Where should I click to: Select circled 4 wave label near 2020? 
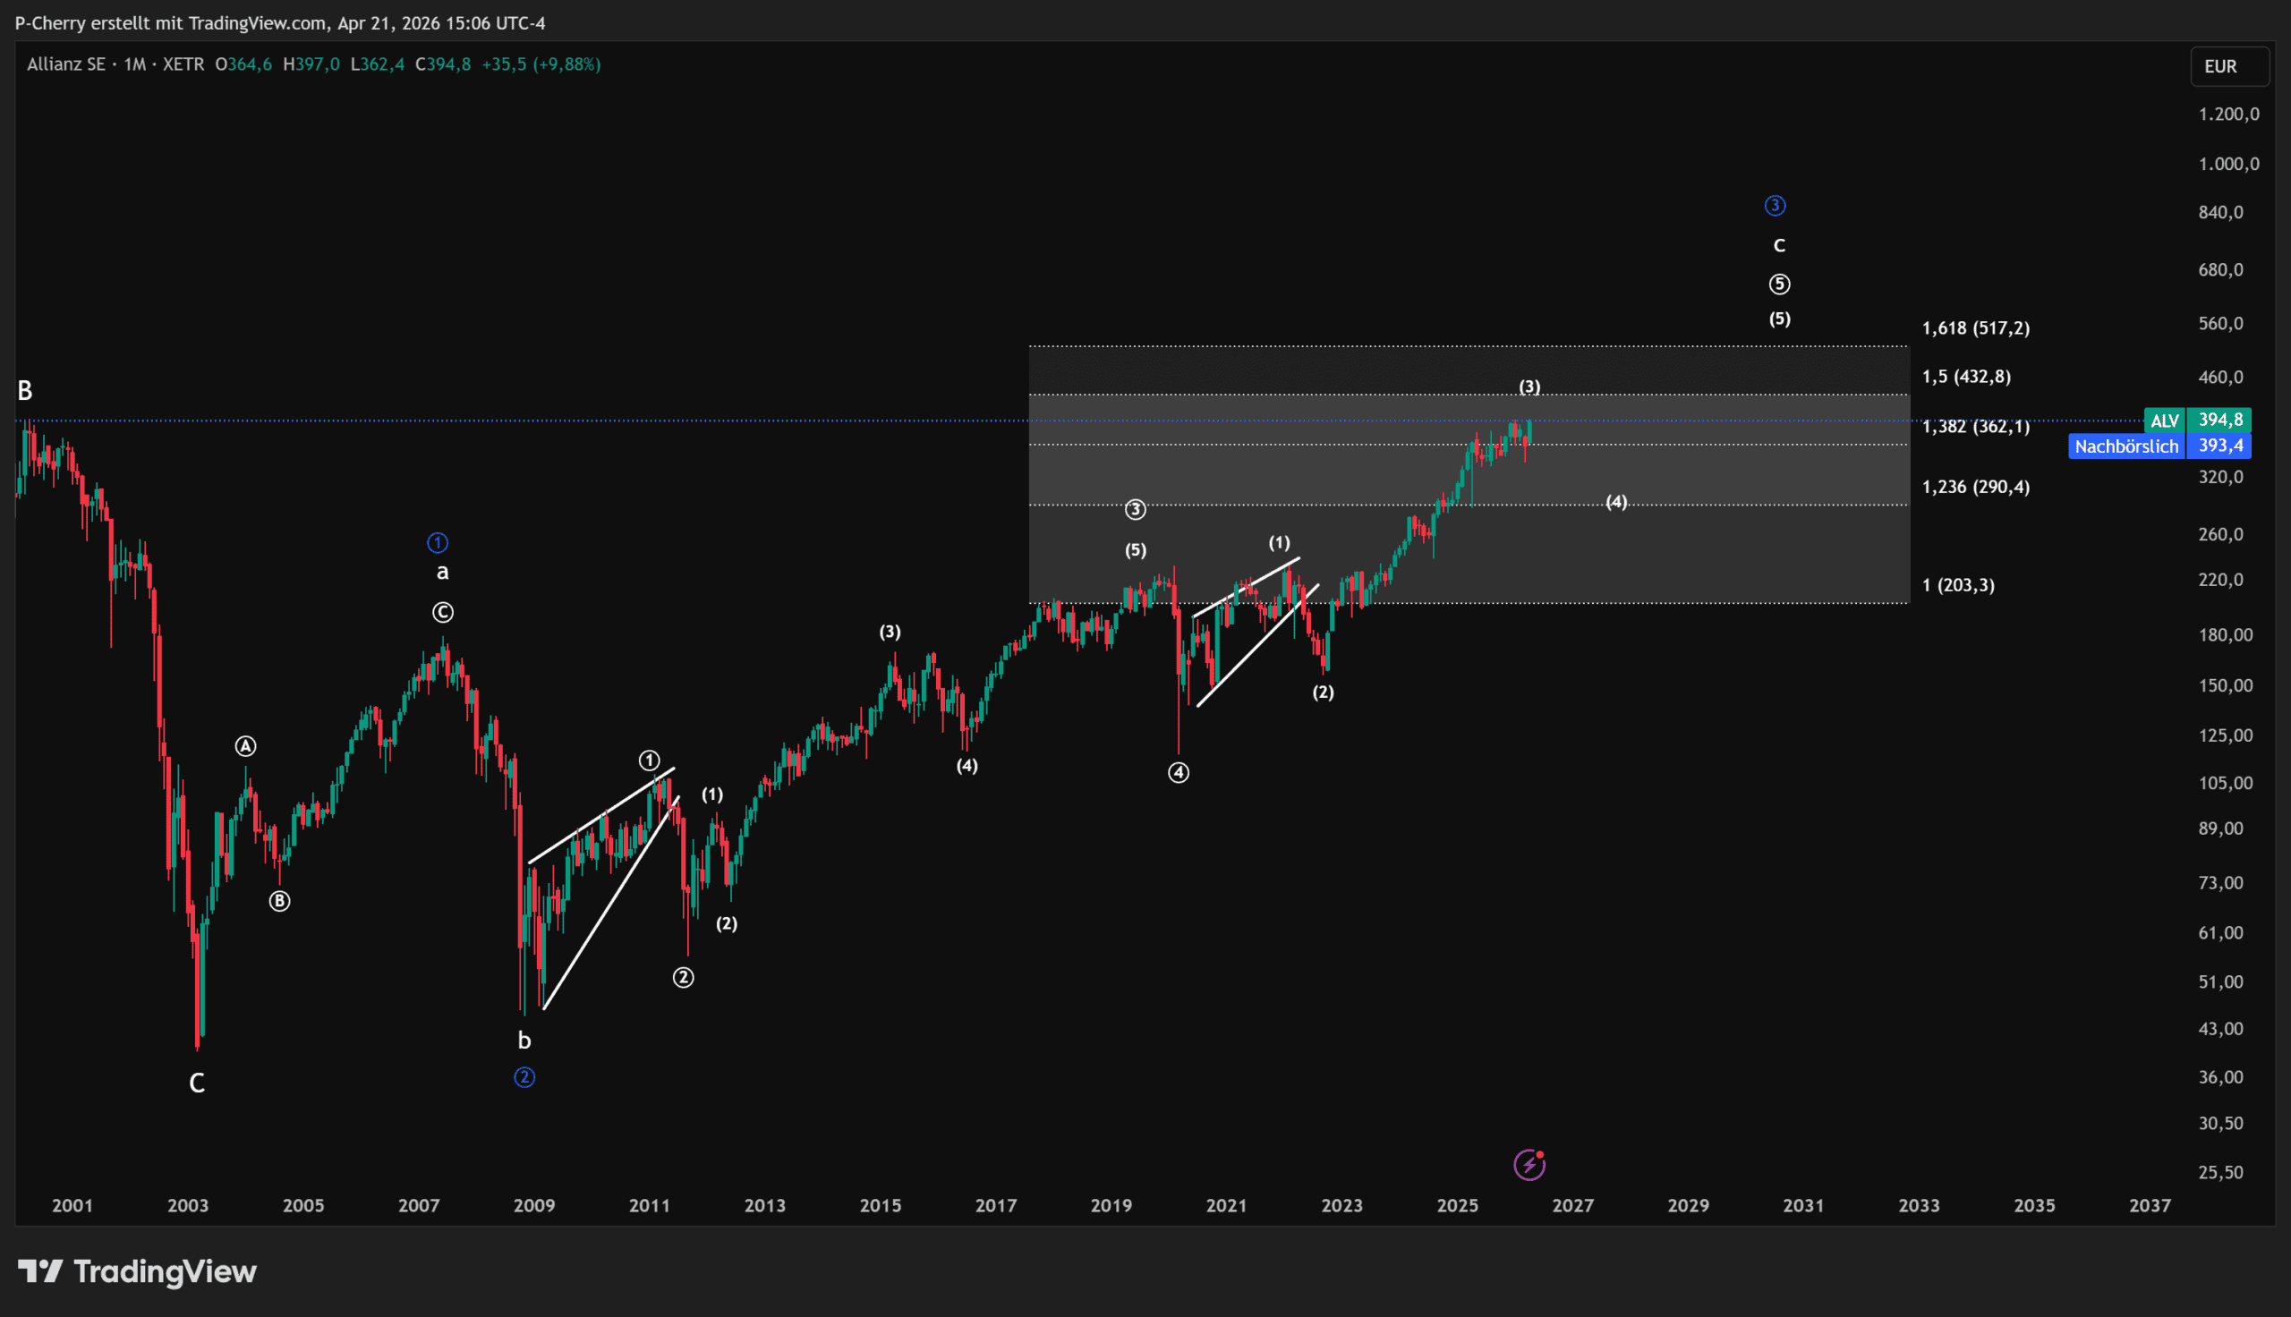click(1179, 772)
